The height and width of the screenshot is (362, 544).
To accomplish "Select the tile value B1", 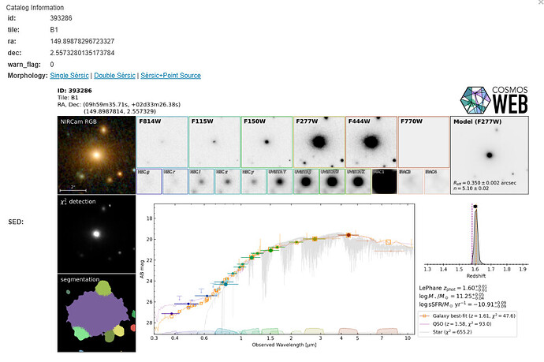I will pyautogui.click(x=54, y=30).
